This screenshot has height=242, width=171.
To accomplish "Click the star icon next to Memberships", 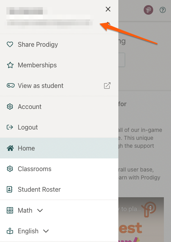I will [10, 65].
